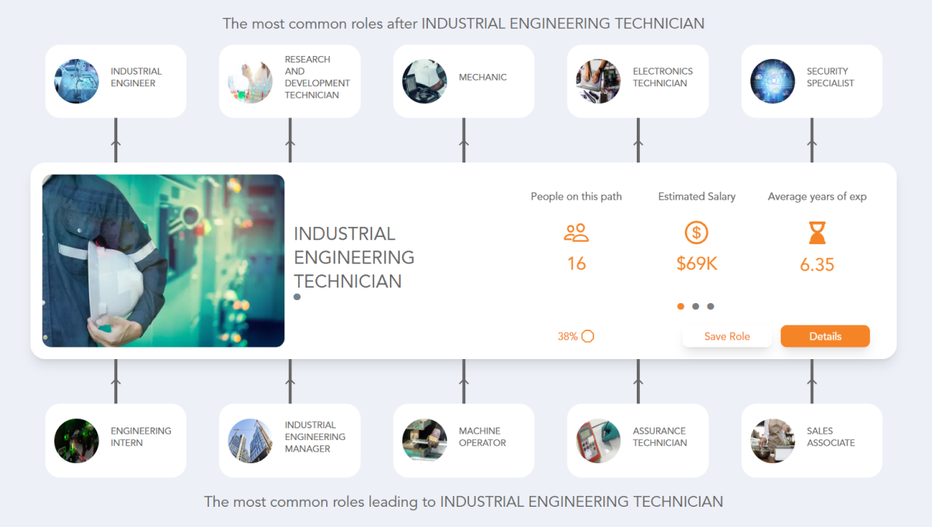Open the Research and Development Technician card
The image size is (932, 527).
click(x=290, y=81)
